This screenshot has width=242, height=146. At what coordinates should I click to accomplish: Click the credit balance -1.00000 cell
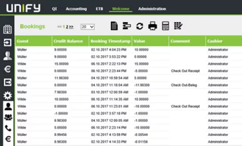tap(61, 113)
